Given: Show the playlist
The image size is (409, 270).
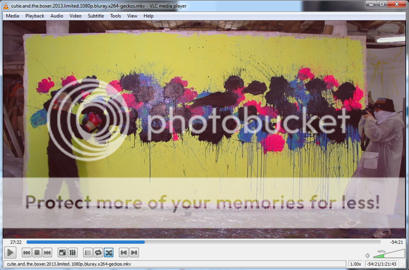Looking at the screenshot, I should tap(88, 252).
